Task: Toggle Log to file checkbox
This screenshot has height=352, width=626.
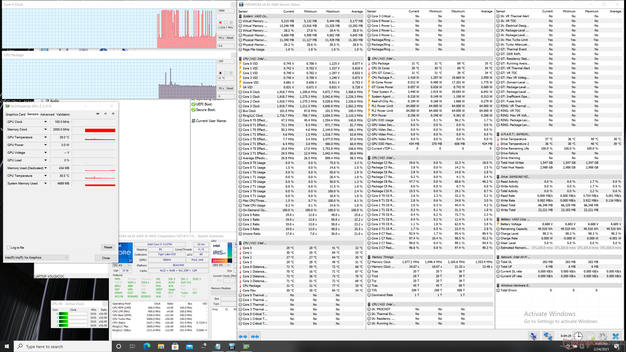Action: [x=9, y=248]
